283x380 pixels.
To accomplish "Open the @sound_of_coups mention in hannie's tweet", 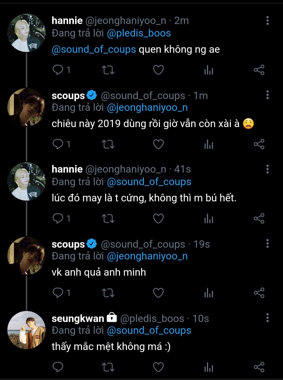I will pos(94,49).
